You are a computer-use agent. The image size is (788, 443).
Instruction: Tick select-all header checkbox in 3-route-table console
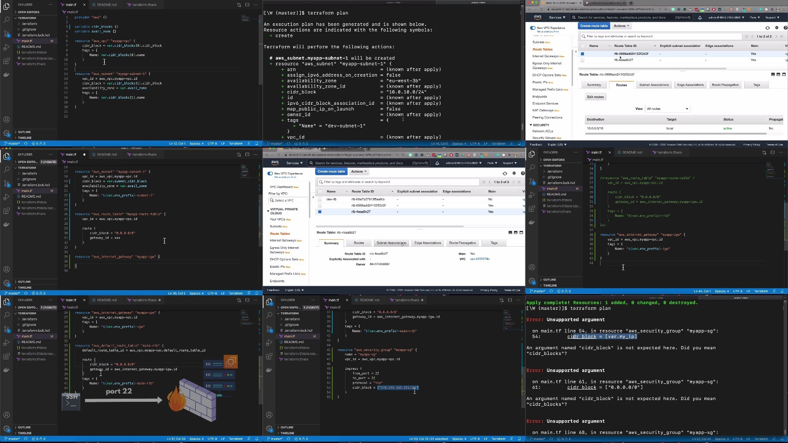320,191
